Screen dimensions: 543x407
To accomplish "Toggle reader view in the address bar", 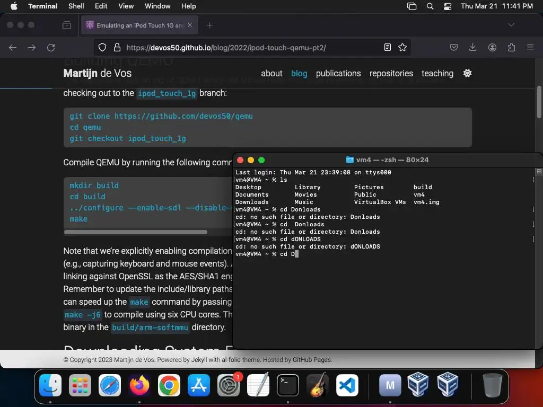I will click(x=388, y=47).
